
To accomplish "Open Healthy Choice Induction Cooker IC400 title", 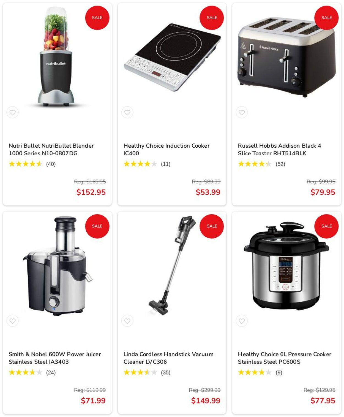I will [x=166, y=149].
